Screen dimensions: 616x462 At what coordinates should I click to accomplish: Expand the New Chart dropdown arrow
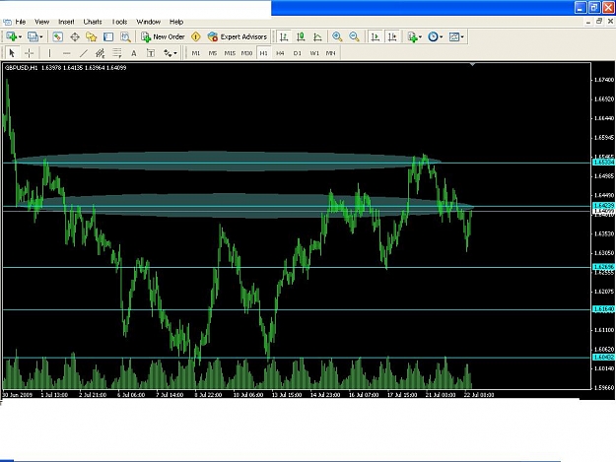pos(20,37)
